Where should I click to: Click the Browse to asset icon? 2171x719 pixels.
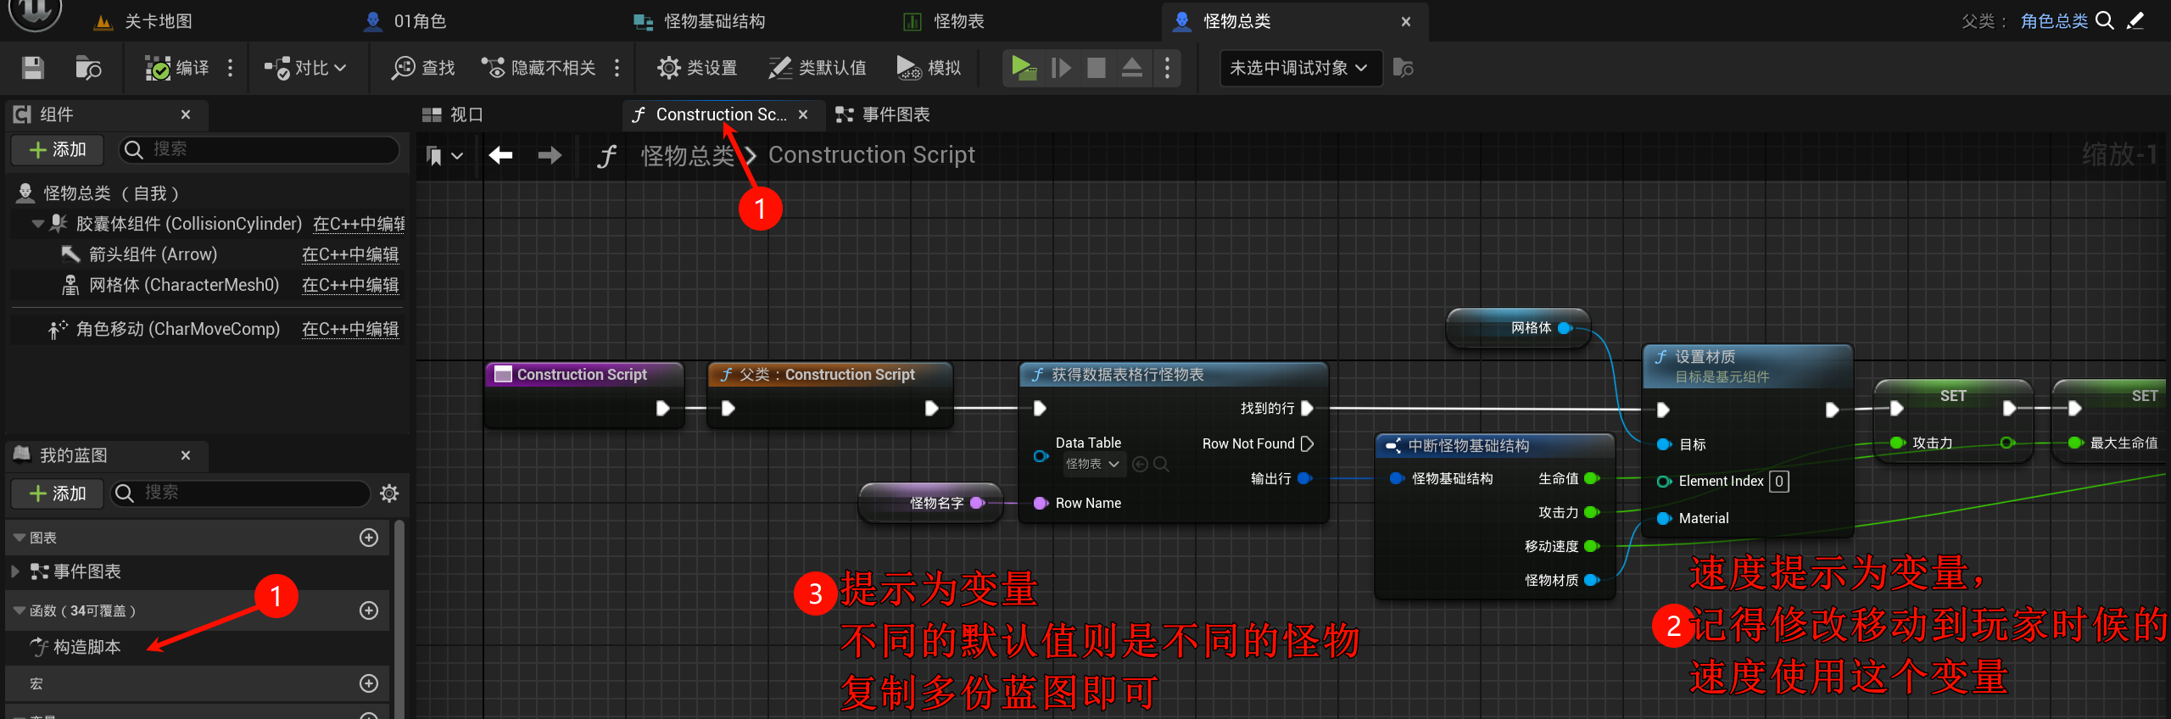tap(88, 68)
